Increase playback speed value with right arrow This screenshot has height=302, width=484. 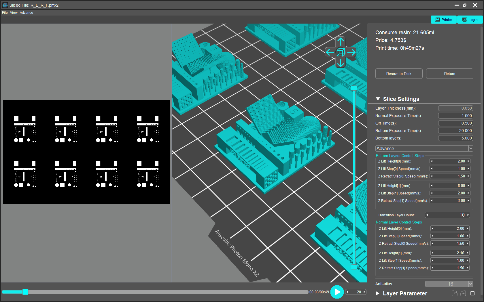tap(364, 292)
